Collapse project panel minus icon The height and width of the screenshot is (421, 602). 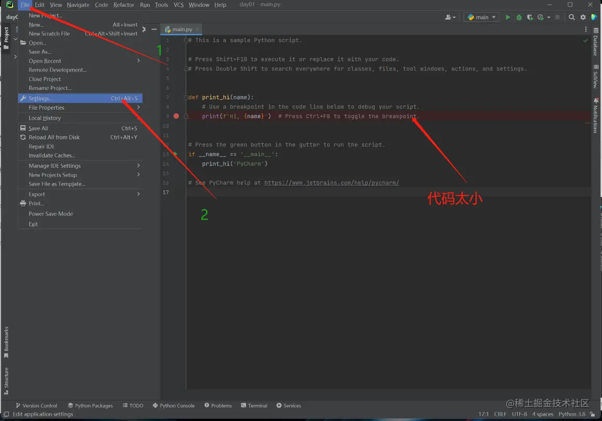(x=154, y=29)
